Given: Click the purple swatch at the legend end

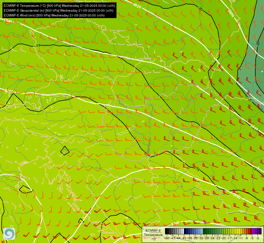Looking at the screenshot, I should pyautogui.click(x=260, y=231).
